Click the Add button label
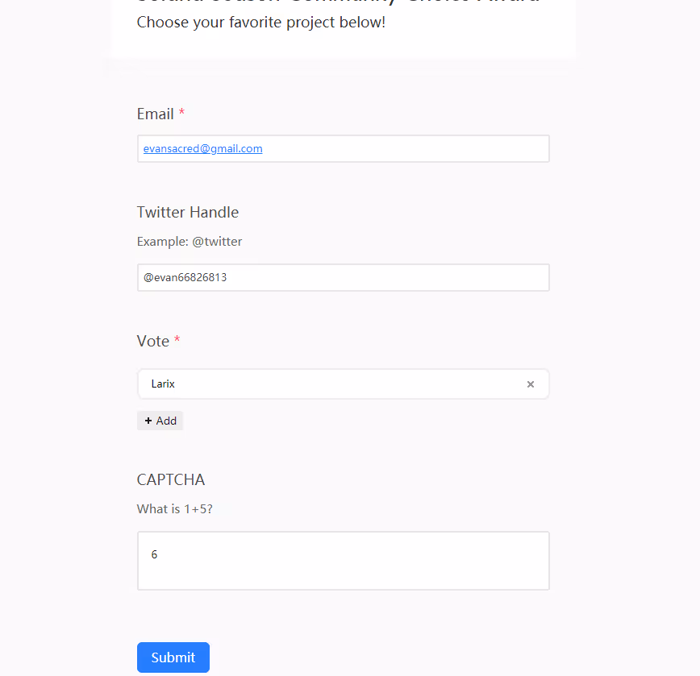This screenshot has height=676, width=700. pos(166,421)
